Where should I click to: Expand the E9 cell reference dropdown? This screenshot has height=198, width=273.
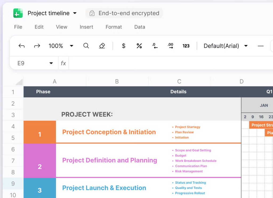point(51,63)
